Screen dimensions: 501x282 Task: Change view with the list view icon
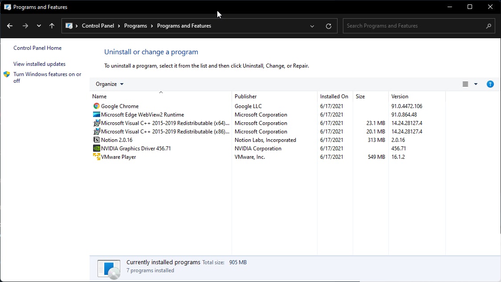(465, 84)
